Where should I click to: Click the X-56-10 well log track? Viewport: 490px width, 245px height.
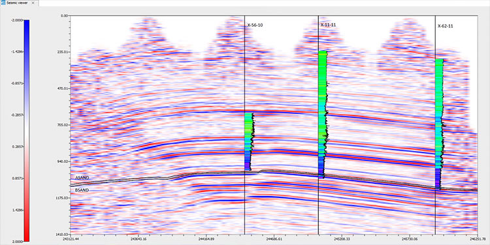(x=248, y=142)
